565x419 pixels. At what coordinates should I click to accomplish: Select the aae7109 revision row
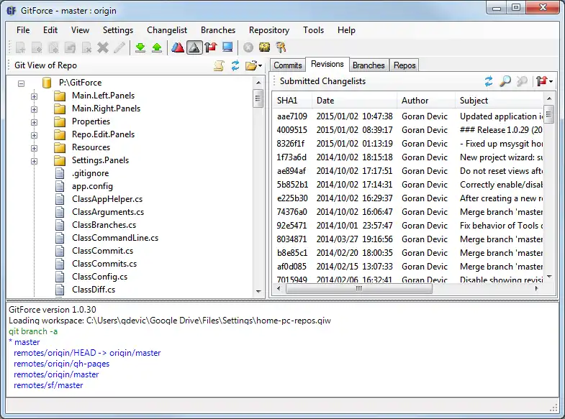click(x=407, y=116)
